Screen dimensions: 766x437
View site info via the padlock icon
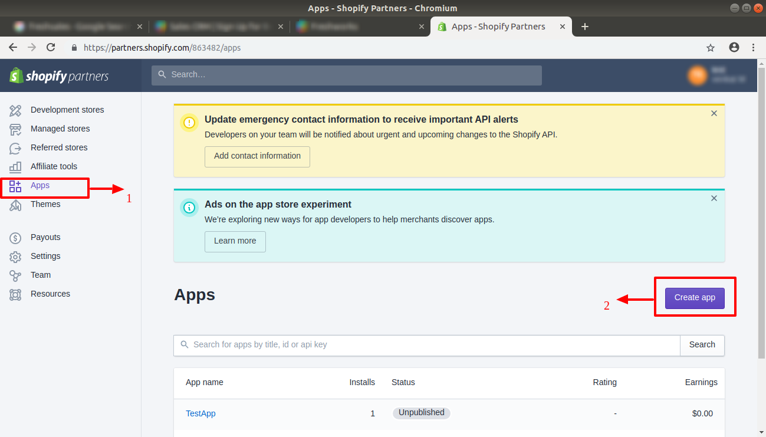(74, 48)
